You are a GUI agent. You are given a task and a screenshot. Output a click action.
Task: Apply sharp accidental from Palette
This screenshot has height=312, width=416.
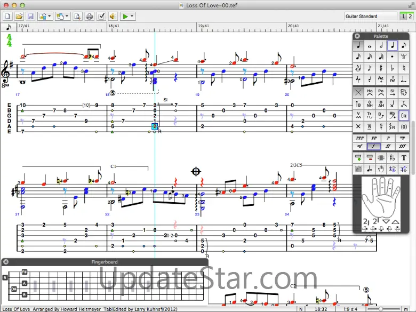tap(381, 68)
